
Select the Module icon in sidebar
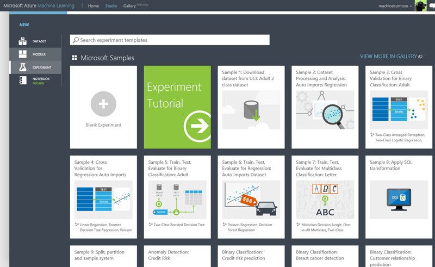click(x=22, y=54)
